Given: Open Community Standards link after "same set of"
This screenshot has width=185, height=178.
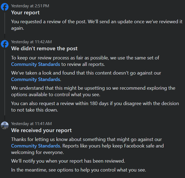Looking at the screenshot, I should 35,64.
